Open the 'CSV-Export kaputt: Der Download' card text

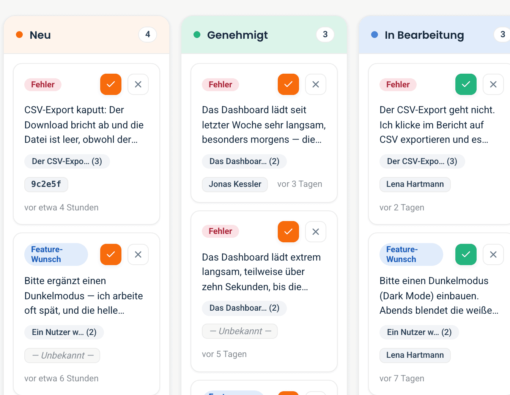pyautogui.click(x=84, y=125)
